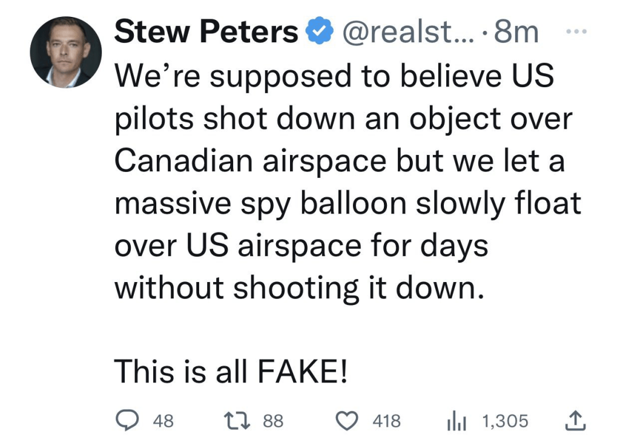
Task: Click the 8m timestamp
Action: coord(516,33)
